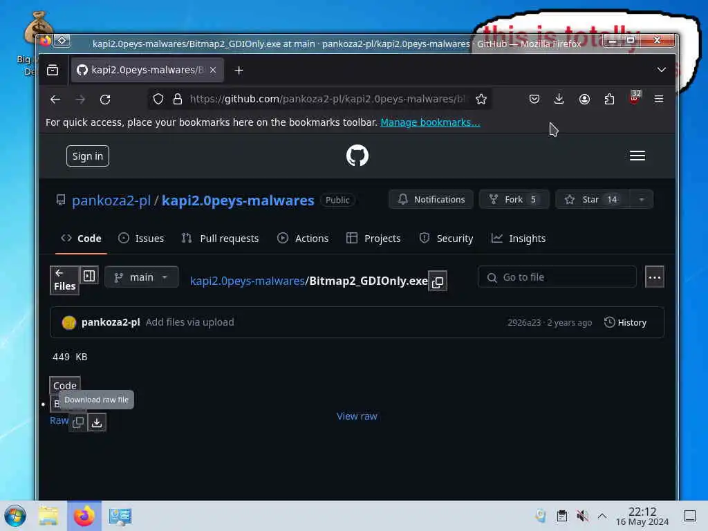Switch to the Code tab

coord(82,239)
